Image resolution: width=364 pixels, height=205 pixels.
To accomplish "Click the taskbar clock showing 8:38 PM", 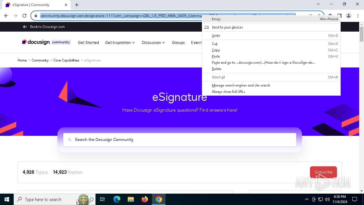I will coord(340,199).
